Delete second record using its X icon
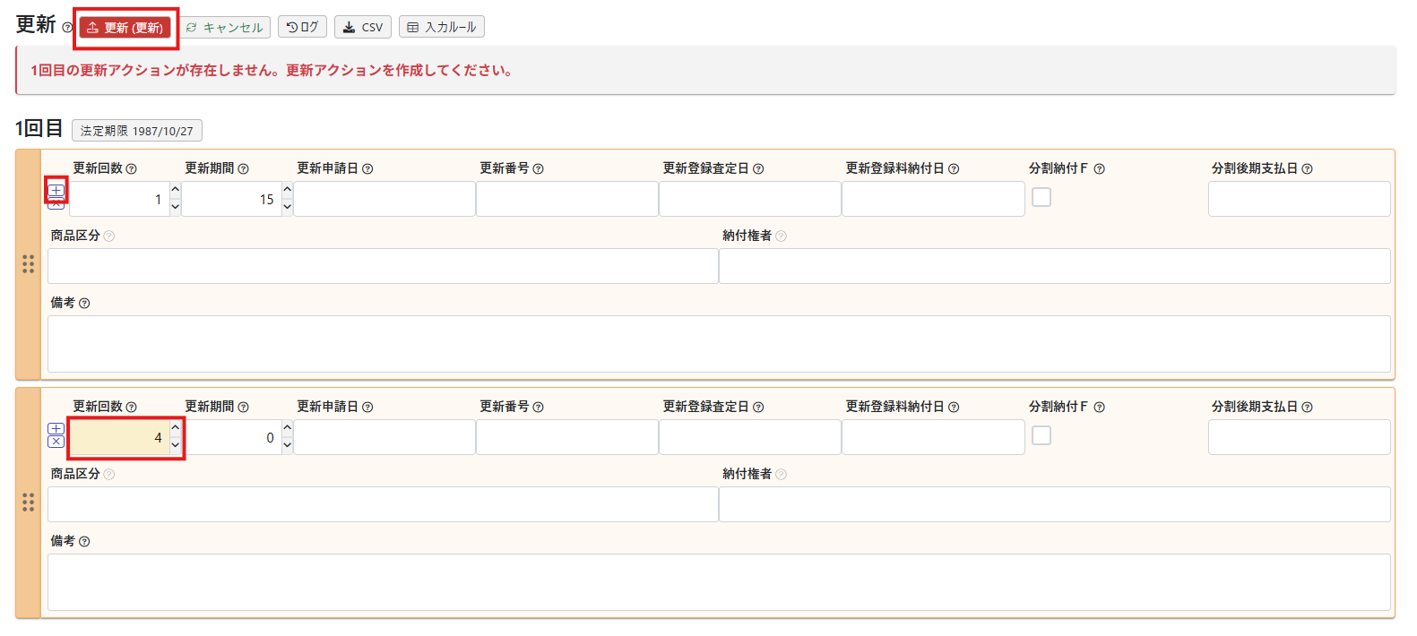Viewport: 1417px width, 636px height. 56,442
